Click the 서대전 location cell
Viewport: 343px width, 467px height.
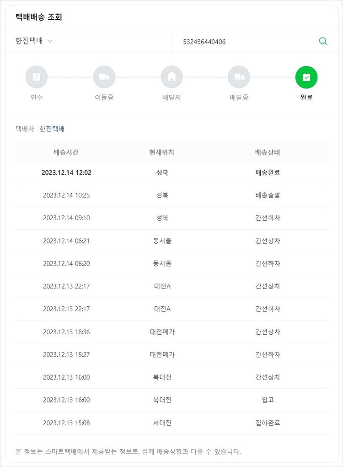coord(162,423)
